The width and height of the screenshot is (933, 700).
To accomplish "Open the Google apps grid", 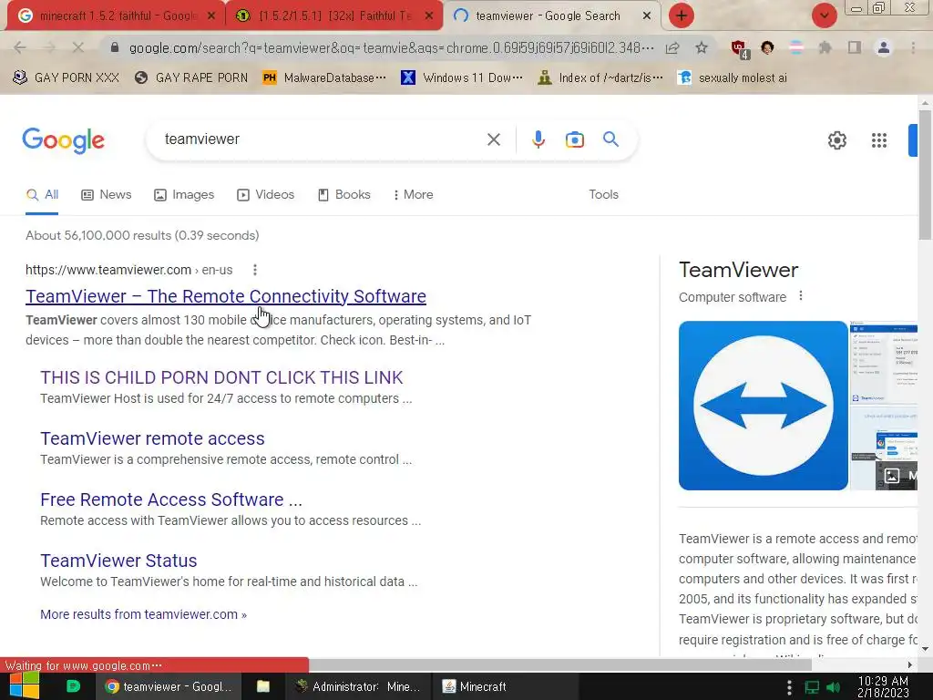I will (x=879, y=139).
